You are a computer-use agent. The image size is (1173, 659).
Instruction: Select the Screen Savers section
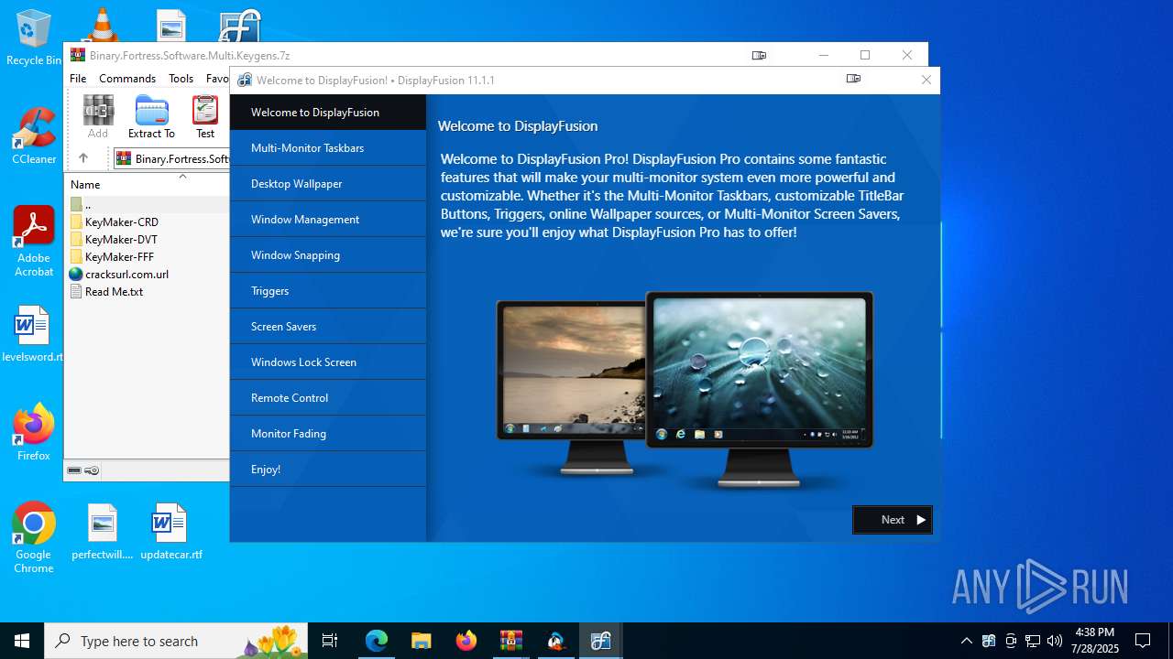click(x=328, y=327)
